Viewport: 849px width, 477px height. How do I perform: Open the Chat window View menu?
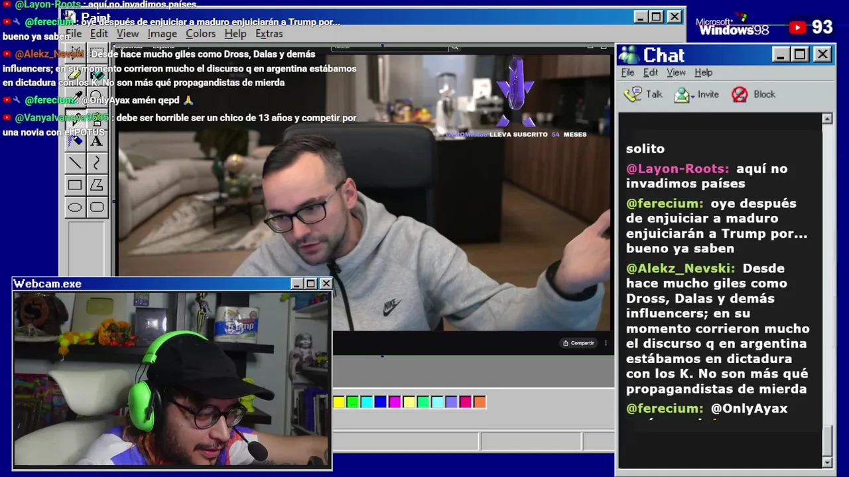(x=676, y=72)
